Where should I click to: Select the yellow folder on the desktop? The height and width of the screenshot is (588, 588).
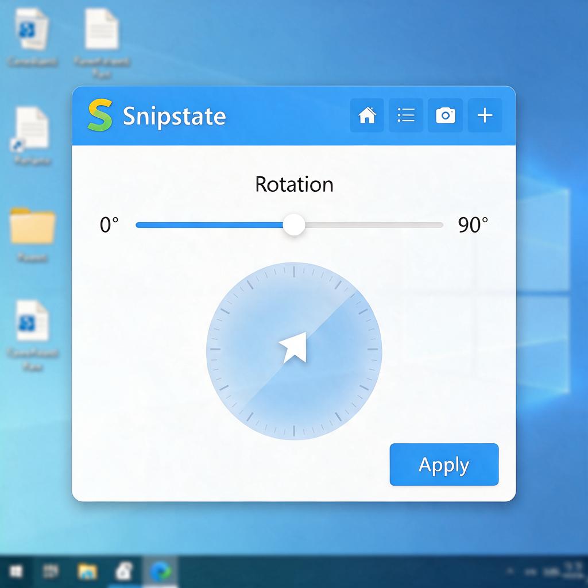click(x=33, y=225)
